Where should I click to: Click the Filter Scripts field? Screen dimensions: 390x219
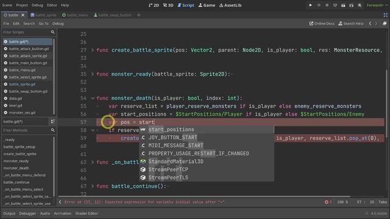[x=26, y=32]
